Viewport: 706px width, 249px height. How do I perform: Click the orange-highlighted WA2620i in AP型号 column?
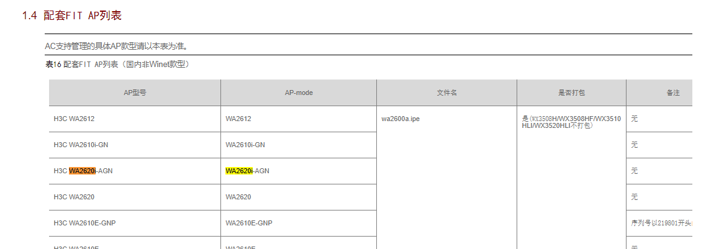tap(83, 171)
